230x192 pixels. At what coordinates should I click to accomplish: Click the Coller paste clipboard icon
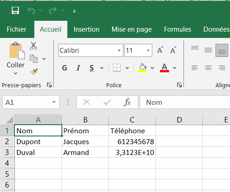click(x=17, y=51)
